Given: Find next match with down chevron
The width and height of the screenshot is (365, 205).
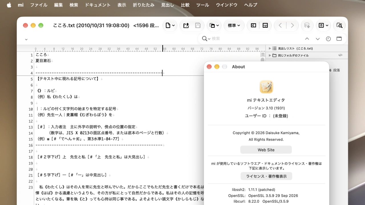Looking at the screenshot, I should click(318, 39).
